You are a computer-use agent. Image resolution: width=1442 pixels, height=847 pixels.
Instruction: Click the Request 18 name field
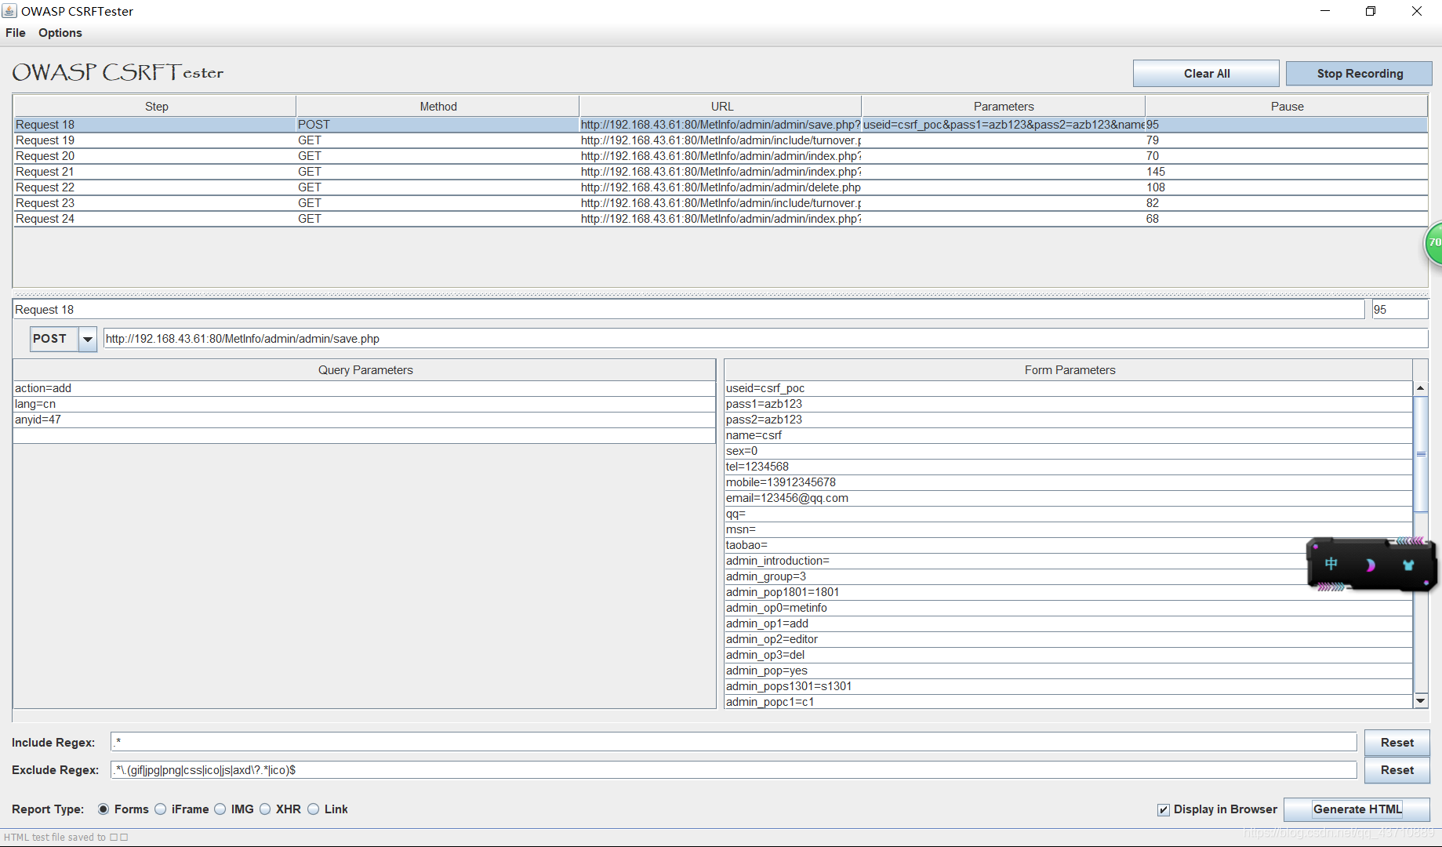pyautogui.click(x=688, y=310)
